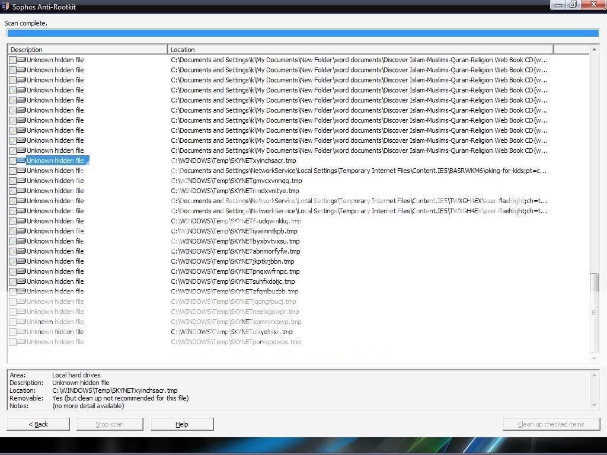Toggle checkbox for SKYNETfvudqwmkkq.tmp

click(x=12, y=221)
